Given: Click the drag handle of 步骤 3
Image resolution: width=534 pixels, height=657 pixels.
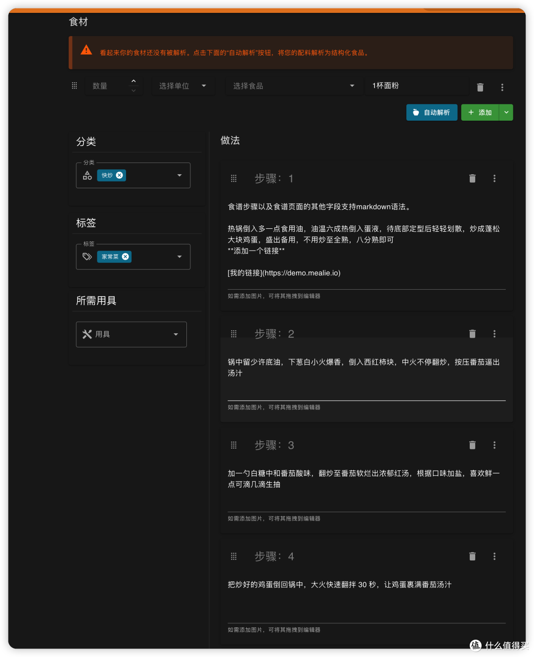Looking at the screenshot, I should pos(234,445).
